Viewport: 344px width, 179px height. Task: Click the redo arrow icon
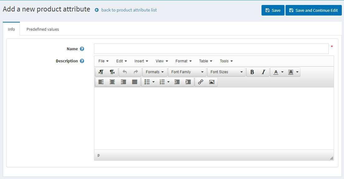coord(136,72)
